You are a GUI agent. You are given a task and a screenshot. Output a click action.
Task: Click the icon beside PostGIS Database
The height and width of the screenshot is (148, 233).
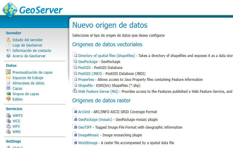coord(75,67)
